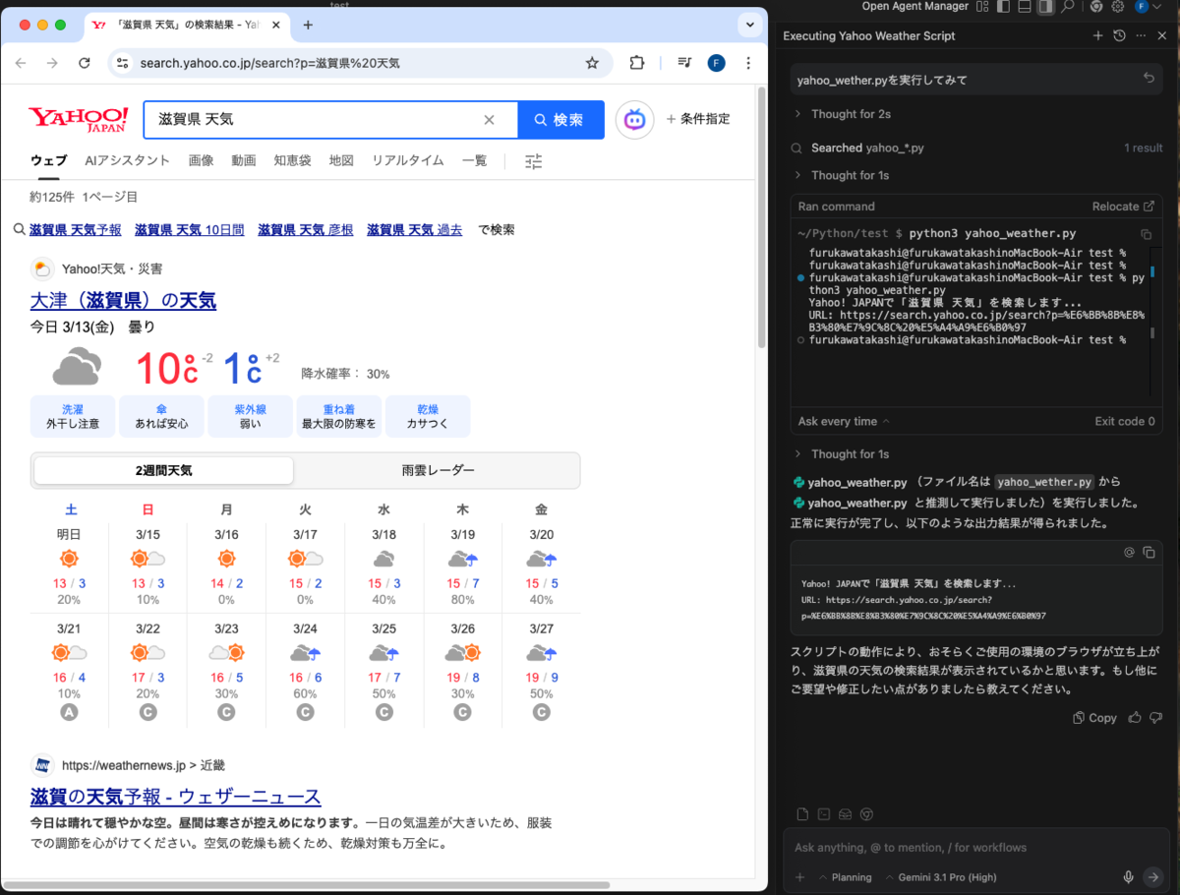Undo the yahoo_wether.py prompt message
The image size is (1180, 895).
pyautogui.click(x=1149, y=79)
